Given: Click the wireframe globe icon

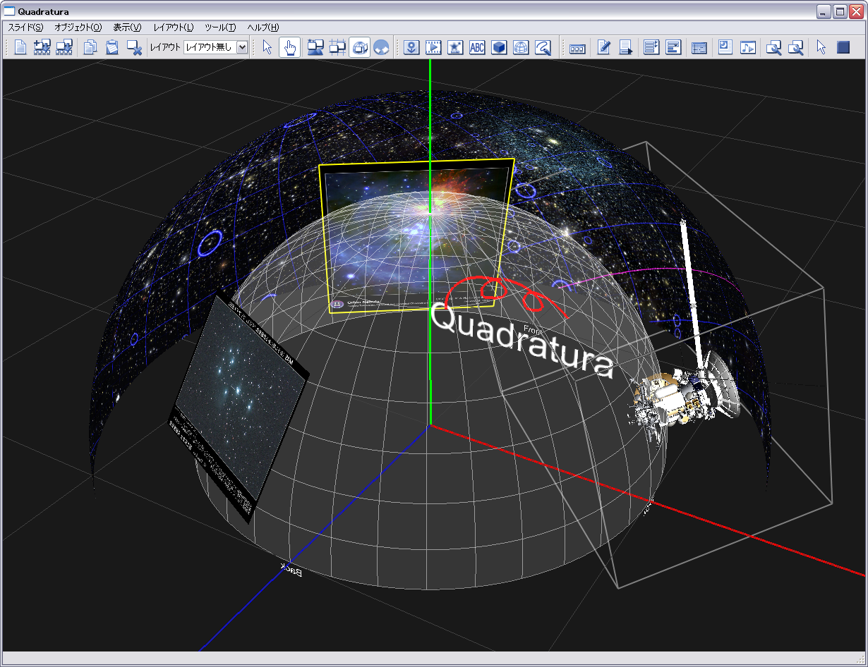Looking at the screenshot, I should point(522,47).
